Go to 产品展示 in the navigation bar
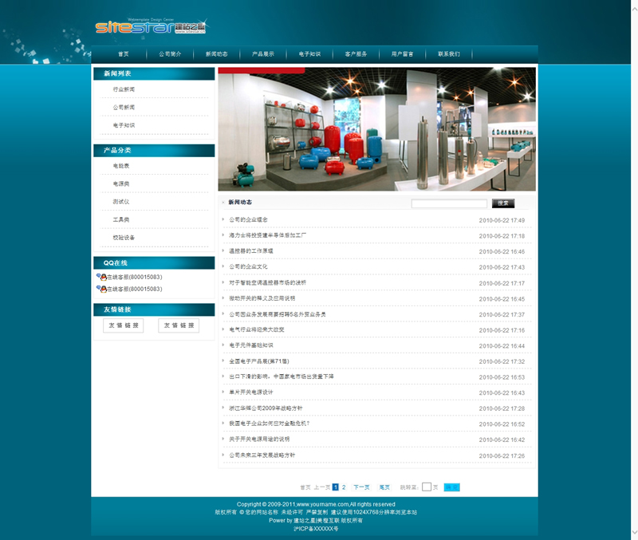Viewport: 638px width, 540px height. pyautogui.click(x=263, y=54)
